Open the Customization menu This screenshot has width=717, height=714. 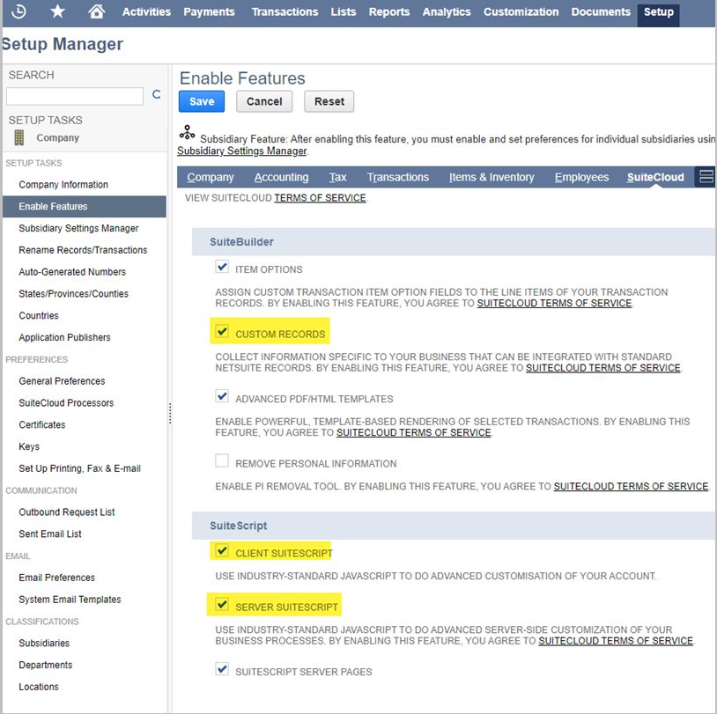point(521,11)
